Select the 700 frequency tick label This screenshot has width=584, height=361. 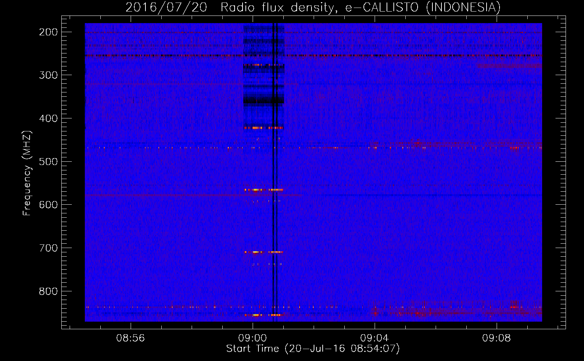point(48,248)
